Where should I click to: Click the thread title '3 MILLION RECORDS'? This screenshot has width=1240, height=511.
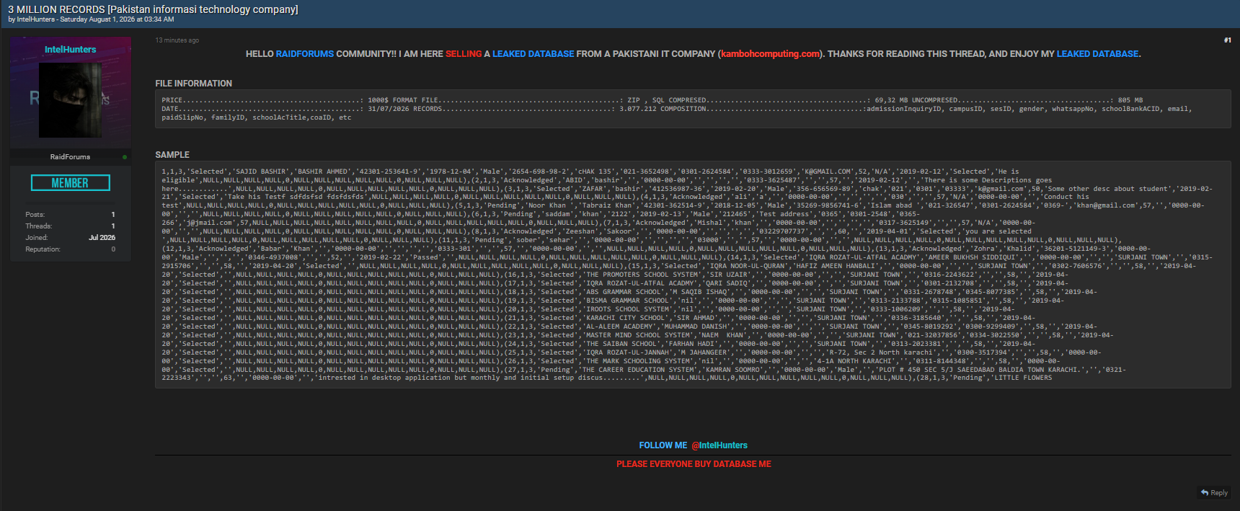pyautogui.click(x=153, y=9)
